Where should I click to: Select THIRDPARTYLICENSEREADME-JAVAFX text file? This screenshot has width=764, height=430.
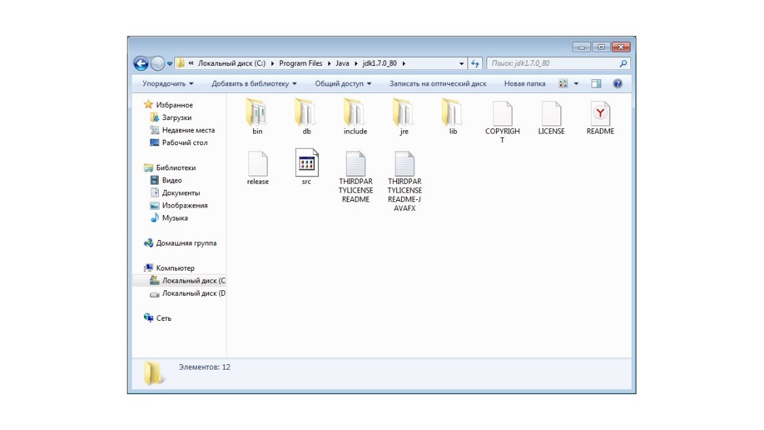[404, 165]
